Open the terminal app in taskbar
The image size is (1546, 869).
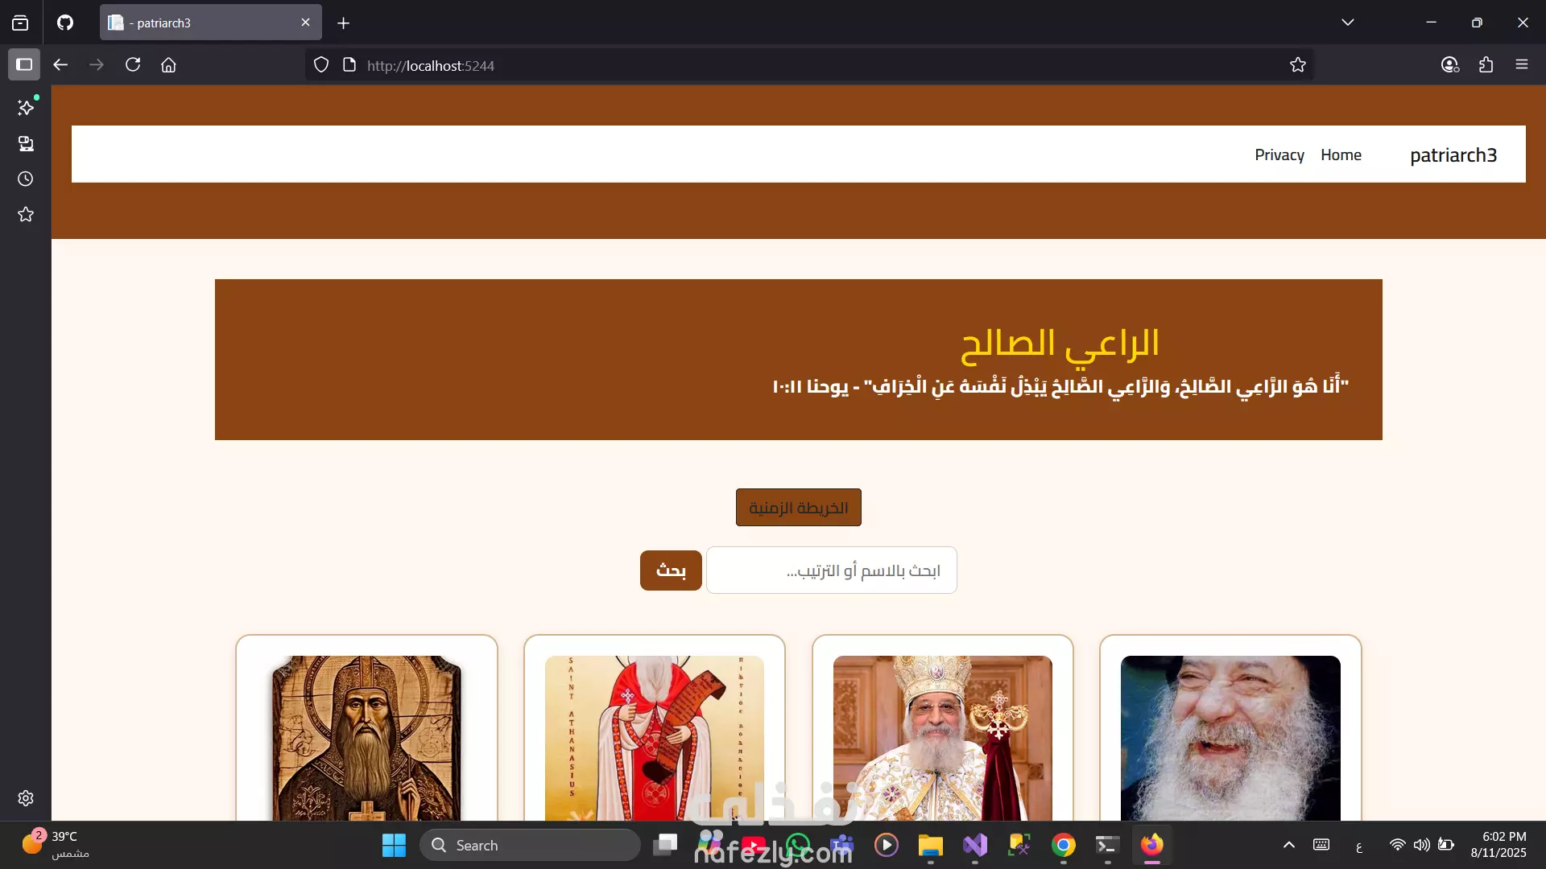pos(1108,845)
